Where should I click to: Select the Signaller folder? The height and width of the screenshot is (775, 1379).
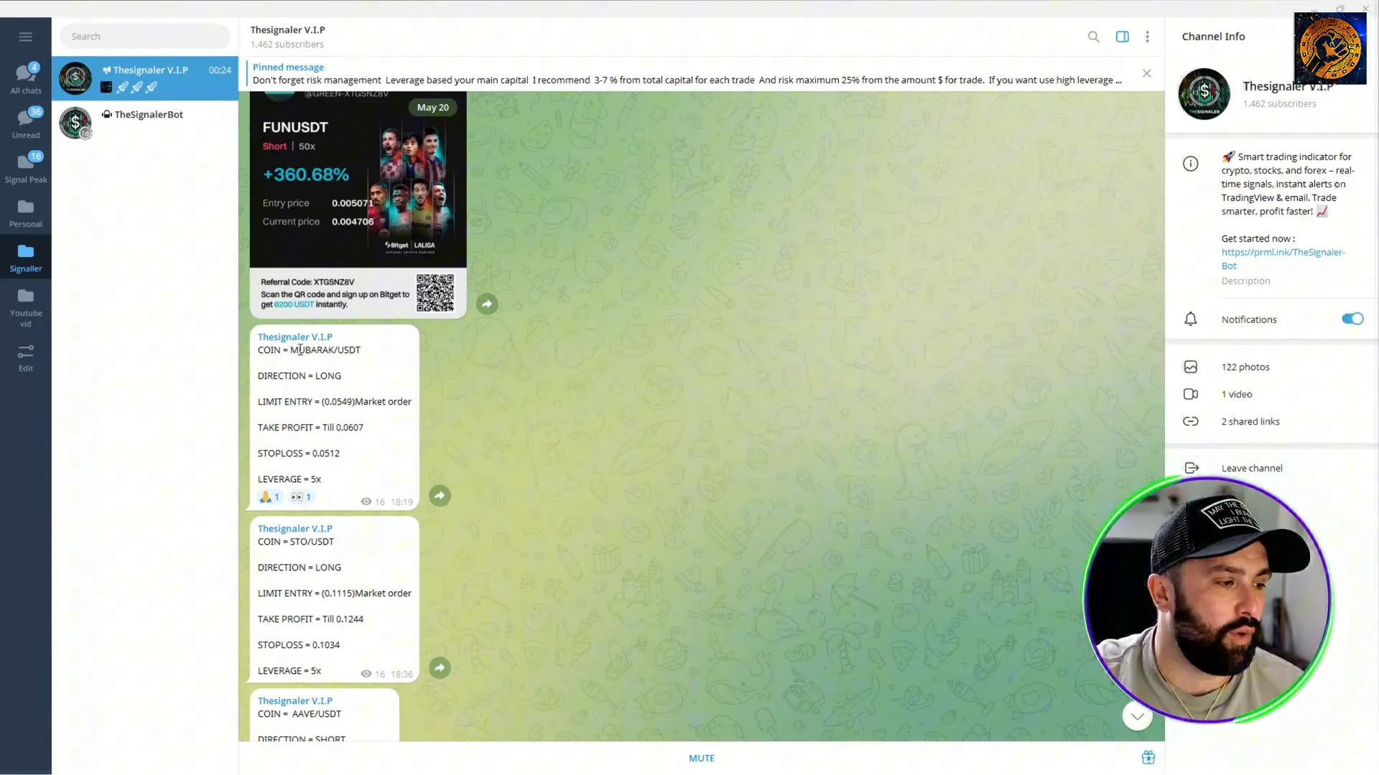(26, 258)
